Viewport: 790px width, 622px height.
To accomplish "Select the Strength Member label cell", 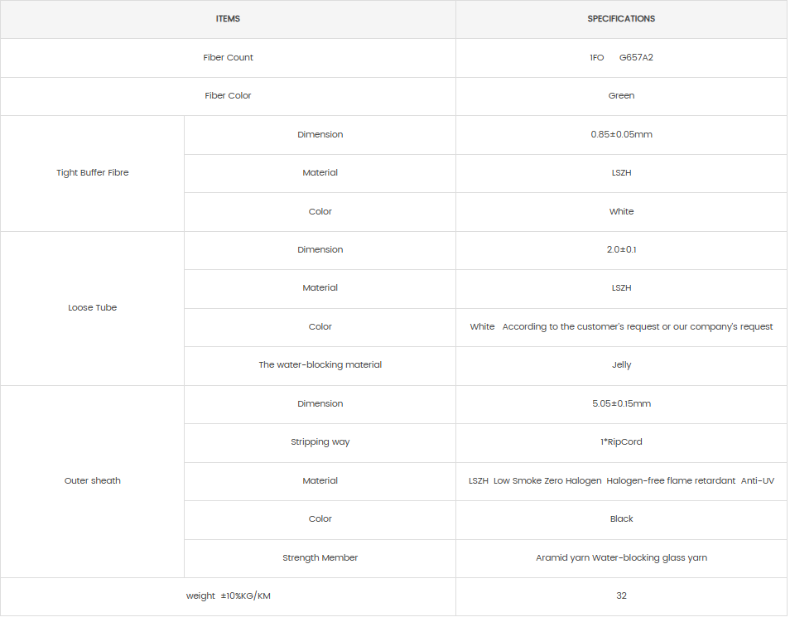I will tap(320, 557).
